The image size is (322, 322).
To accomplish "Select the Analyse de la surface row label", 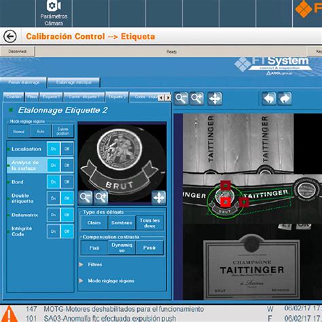I will coord(25,165).
